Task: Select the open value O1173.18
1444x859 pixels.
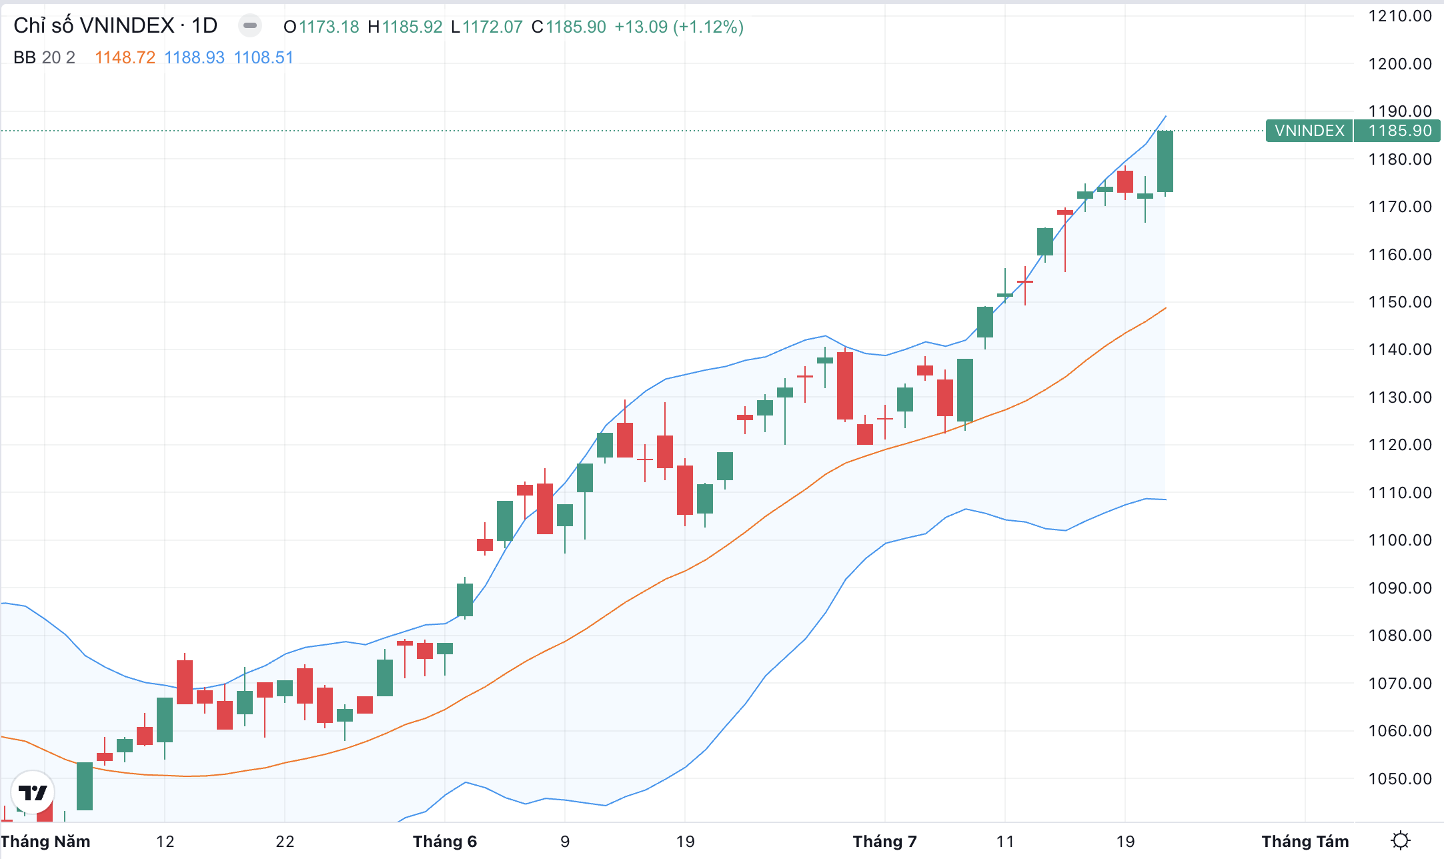Action: (321, 27)
